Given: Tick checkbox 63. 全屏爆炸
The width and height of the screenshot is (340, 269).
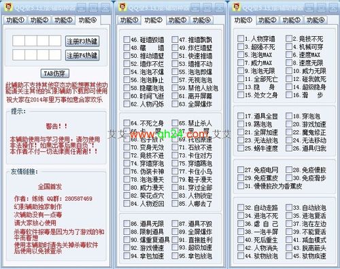Looking at the screenshot, I should click(175, 104).
